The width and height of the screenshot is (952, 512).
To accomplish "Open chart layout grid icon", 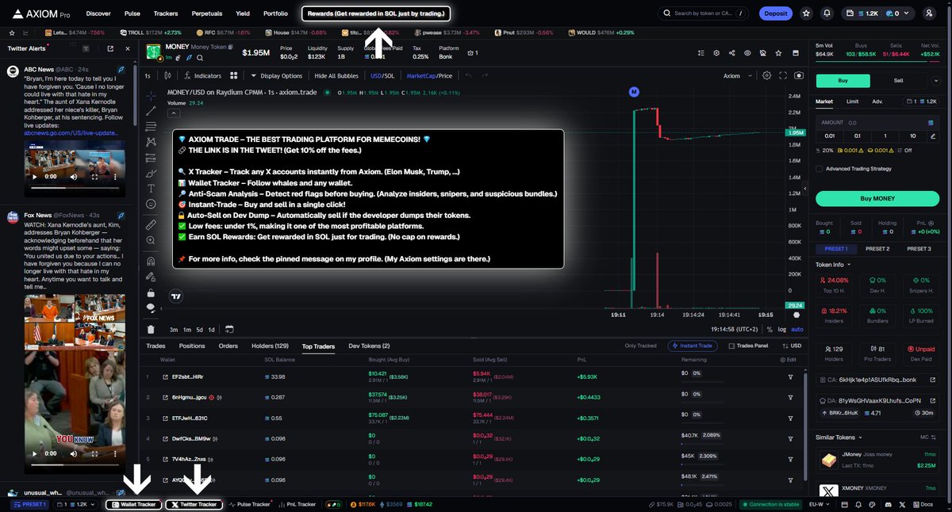I will pos(234,76).
